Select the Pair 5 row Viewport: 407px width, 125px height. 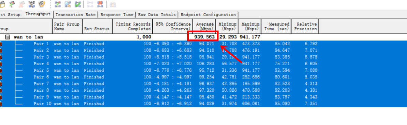[203, 70]
